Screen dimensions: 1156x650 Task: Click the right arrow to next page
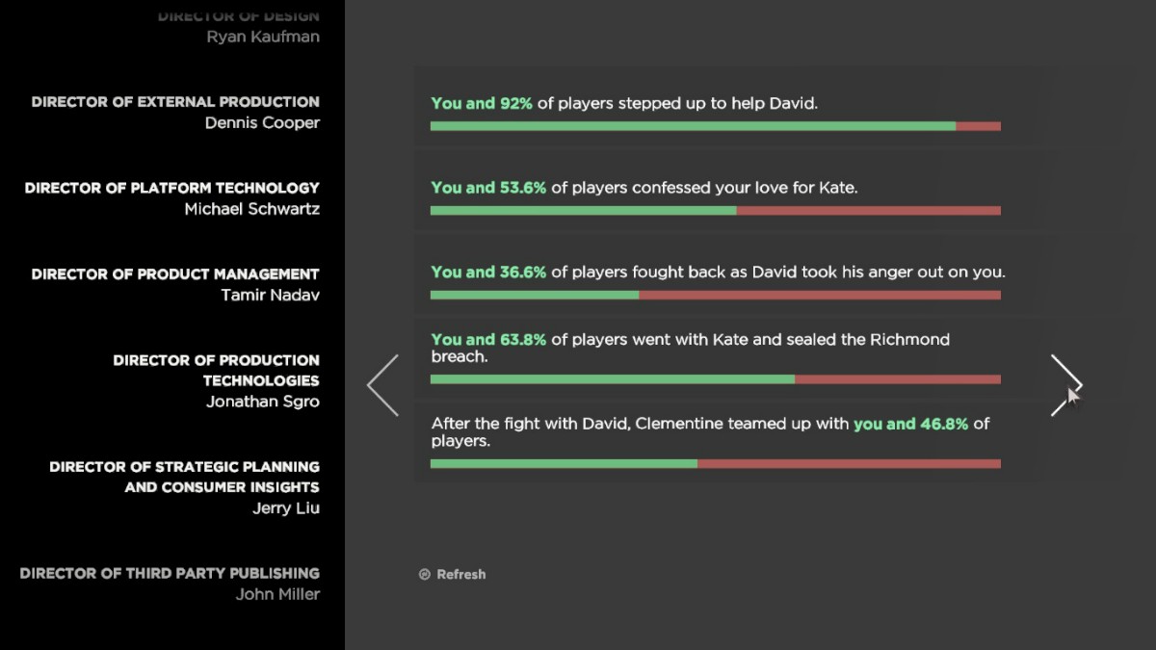tap(1065, 385)
